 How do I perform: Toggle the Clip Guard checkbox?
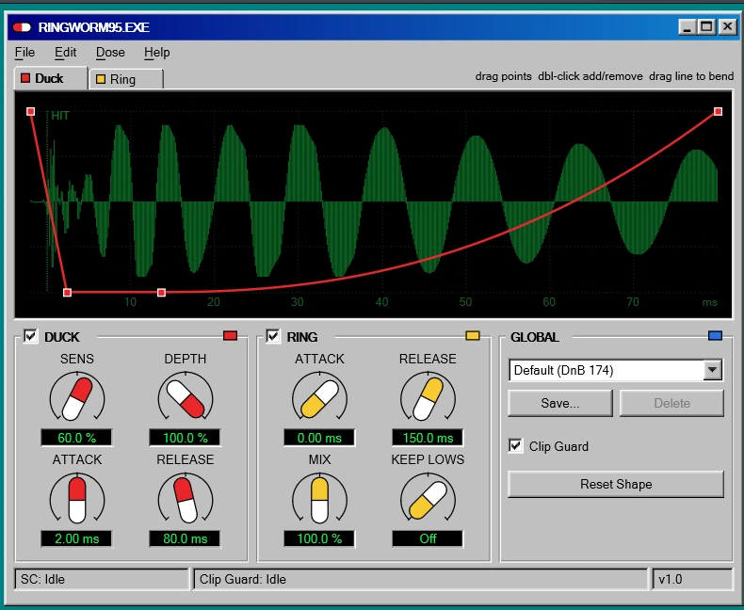pyautogui.click(x=516, y=446)
